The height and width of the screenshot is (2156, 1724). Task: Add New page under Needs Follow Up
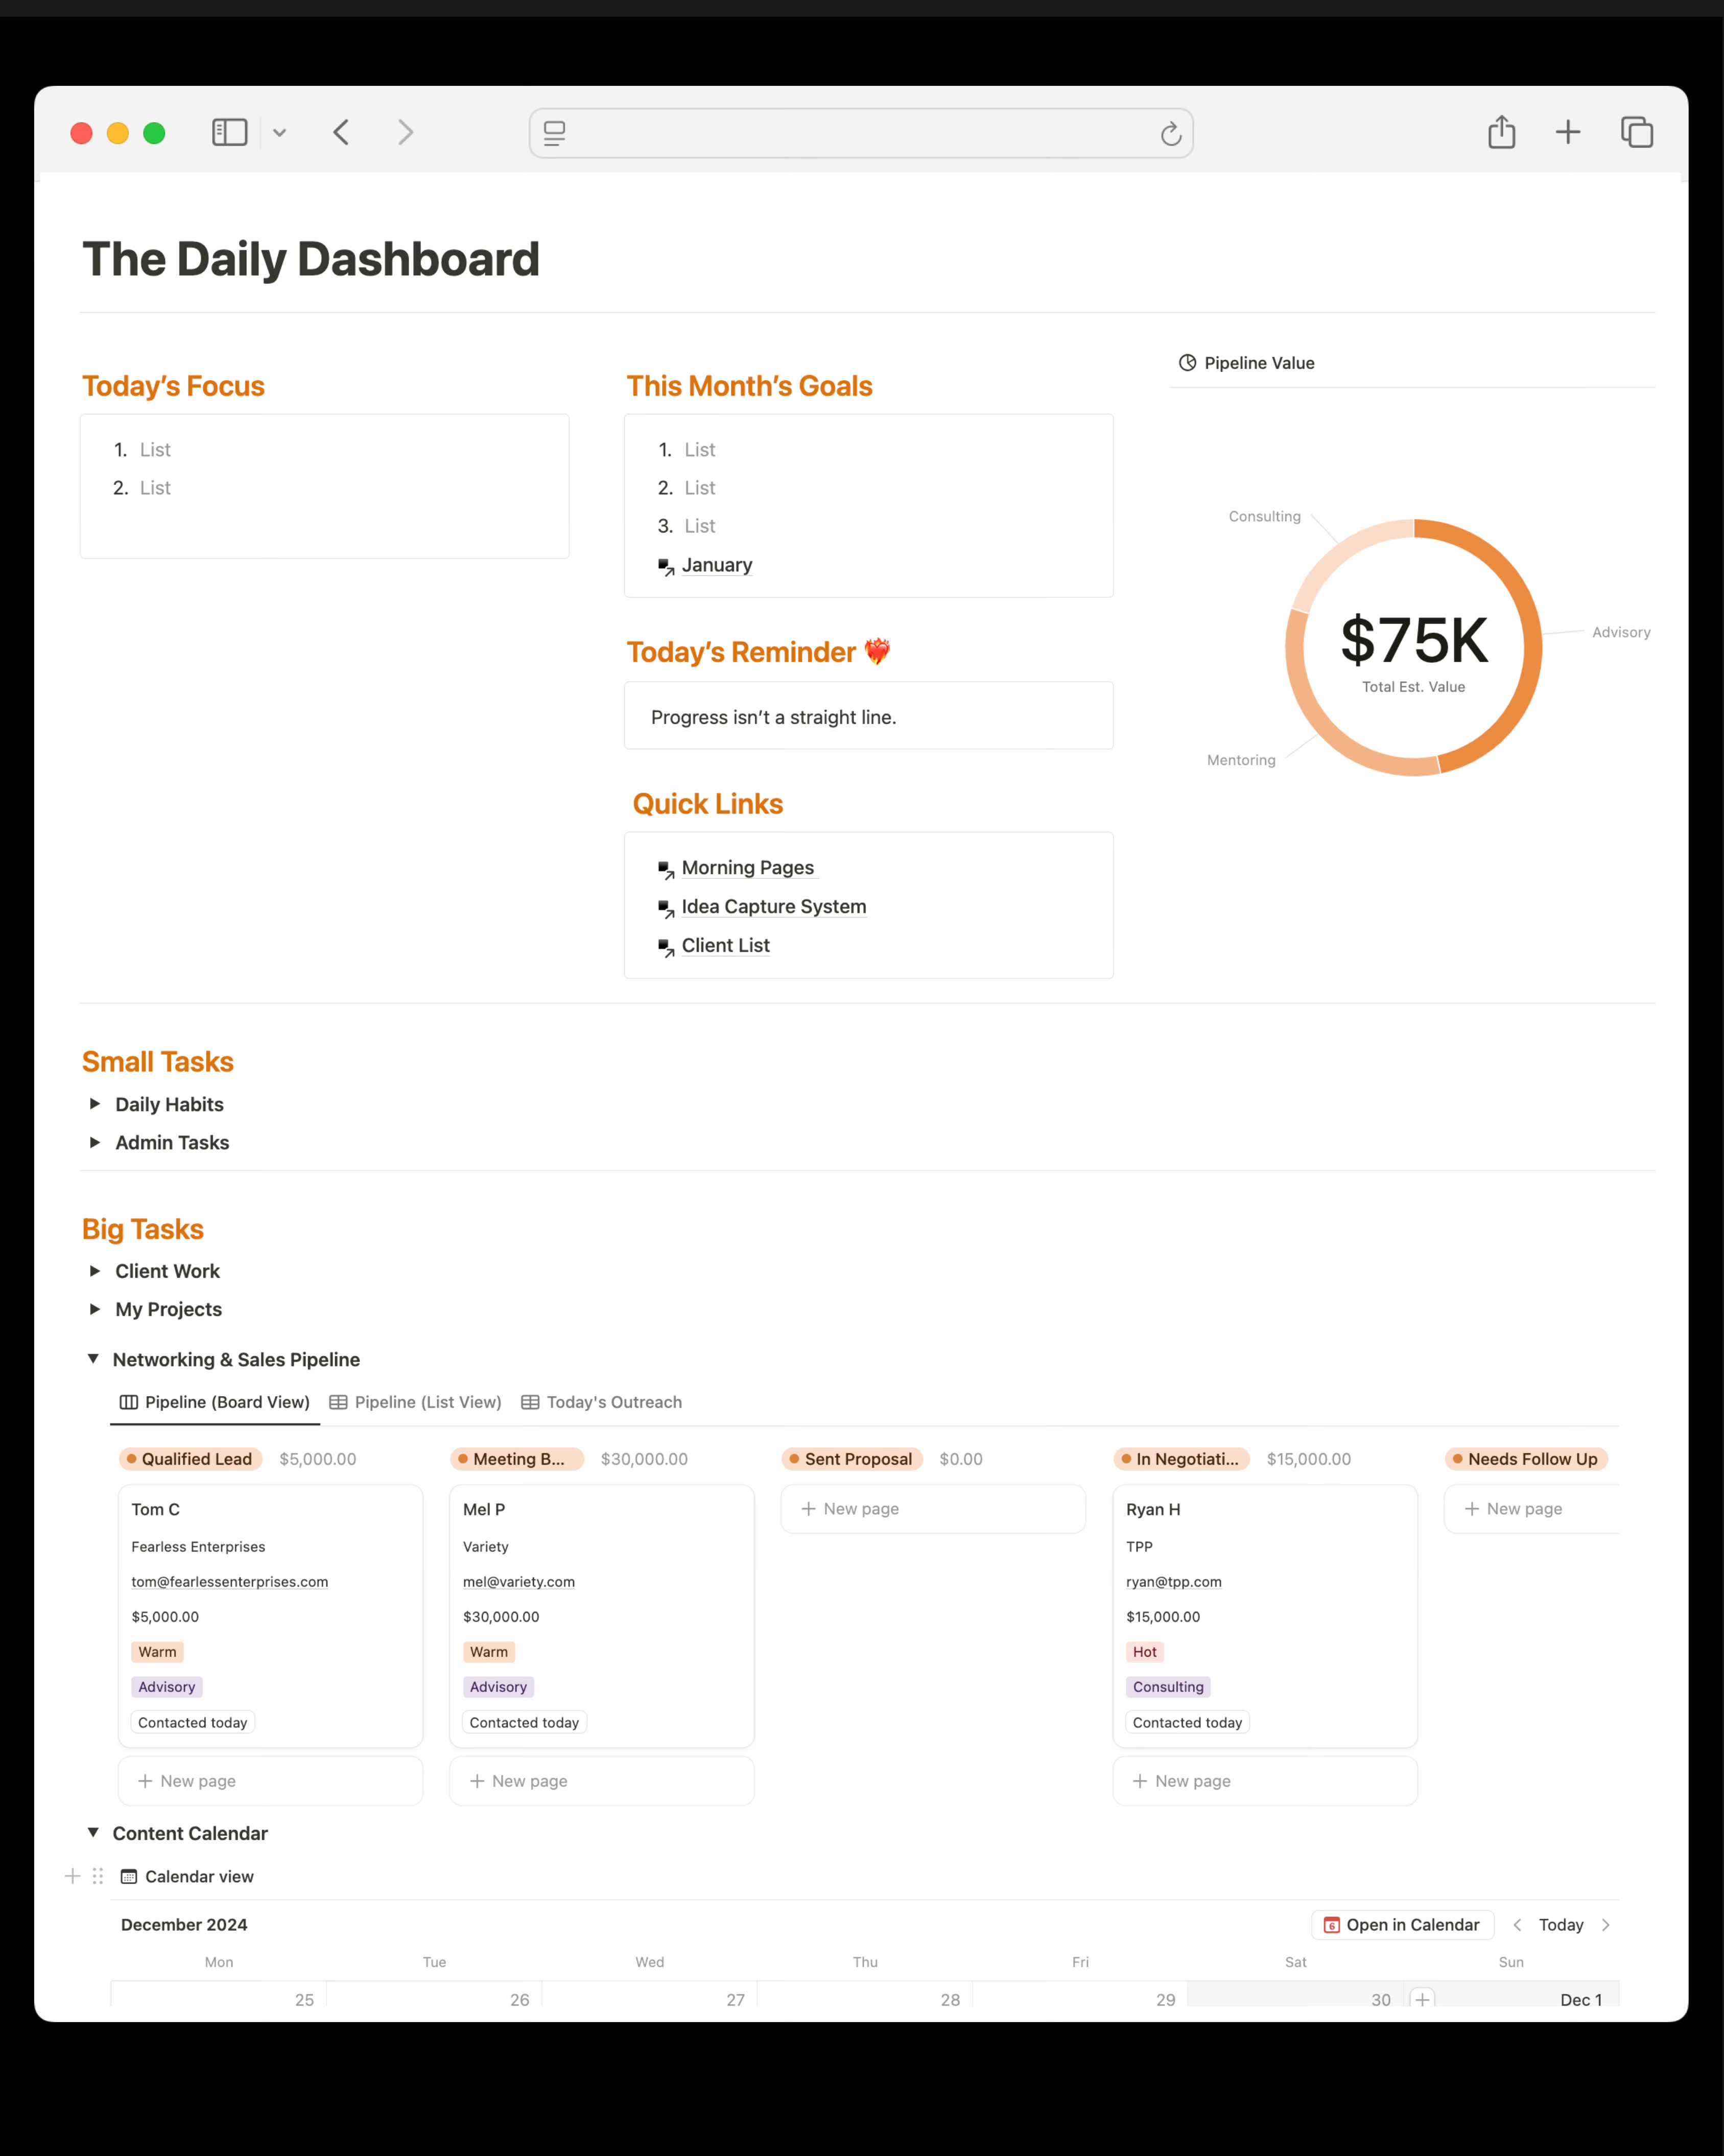[x=1532, y=1509]
